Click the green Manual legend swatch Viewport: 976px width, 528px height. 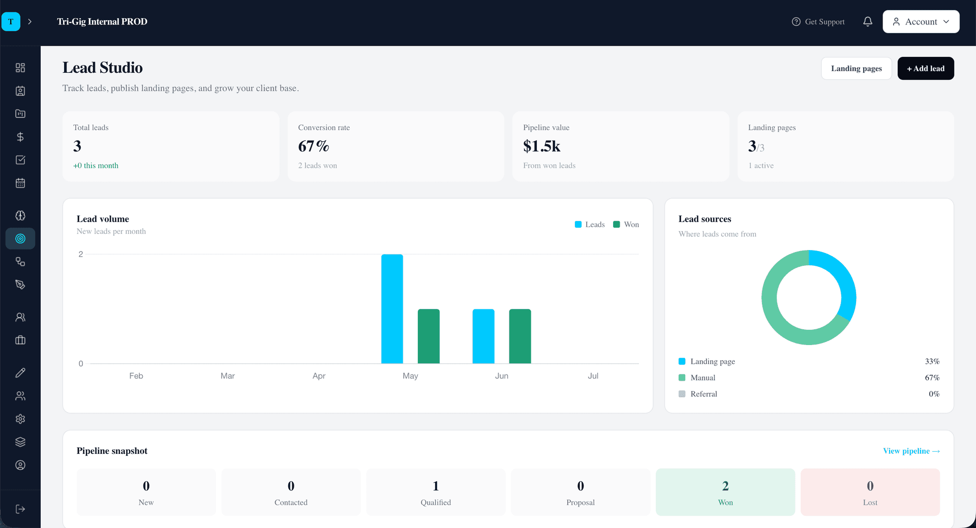pyautogui.click(x=682, y=378)
